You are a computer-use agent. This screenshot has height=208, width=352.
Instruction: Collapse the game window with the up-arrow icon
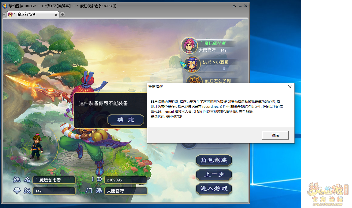coord(234,6)
